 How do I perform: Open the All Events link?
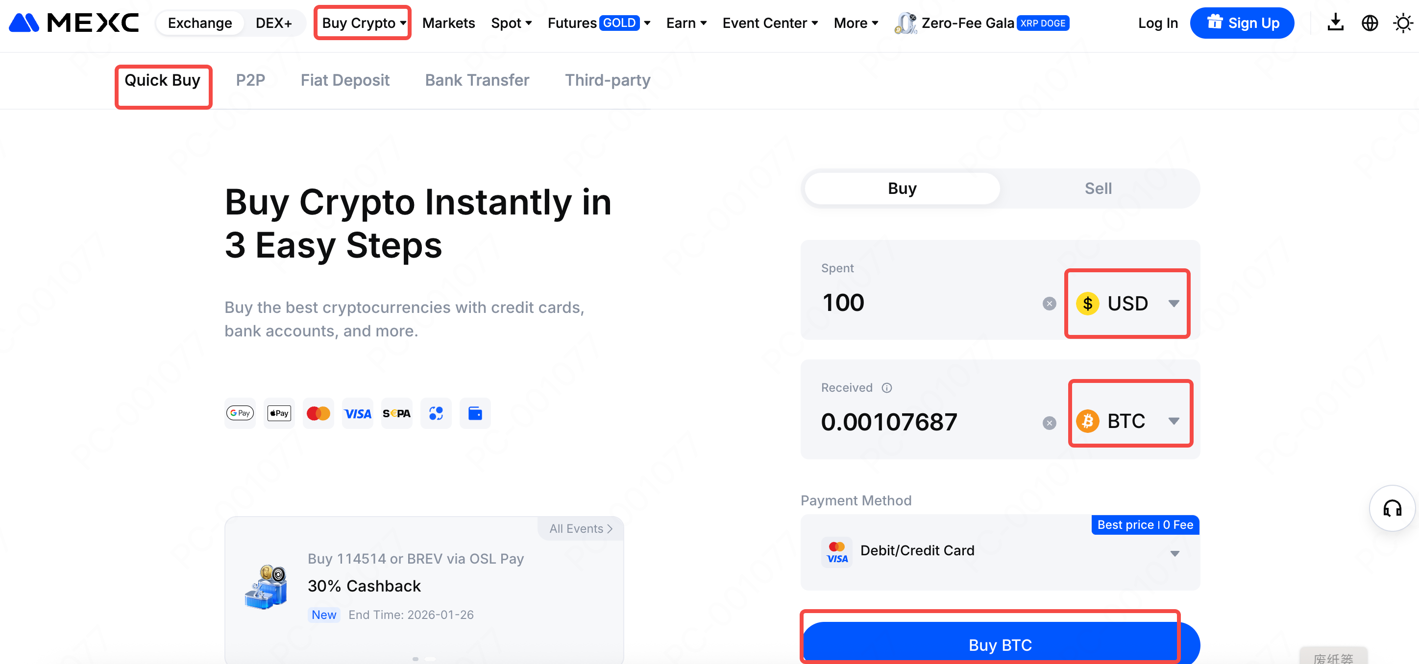tap(580, 528)
